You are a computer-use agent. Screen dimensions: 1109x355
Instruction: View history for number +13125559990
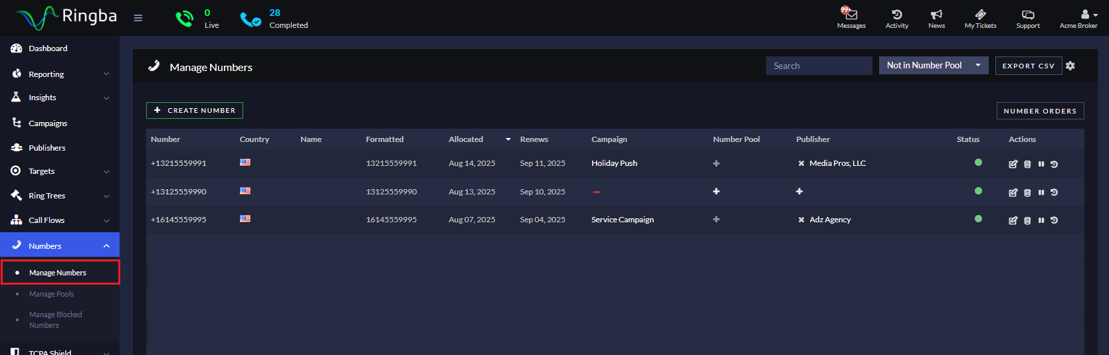pyautogui.click(x=1054, y=192)
